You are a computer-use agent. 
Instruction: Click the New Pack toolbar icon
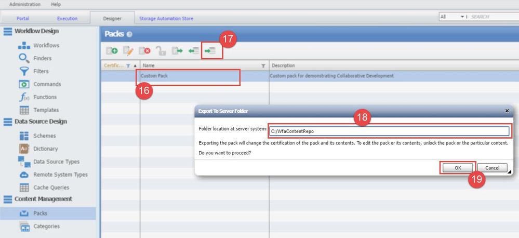(x=112, y=51)
